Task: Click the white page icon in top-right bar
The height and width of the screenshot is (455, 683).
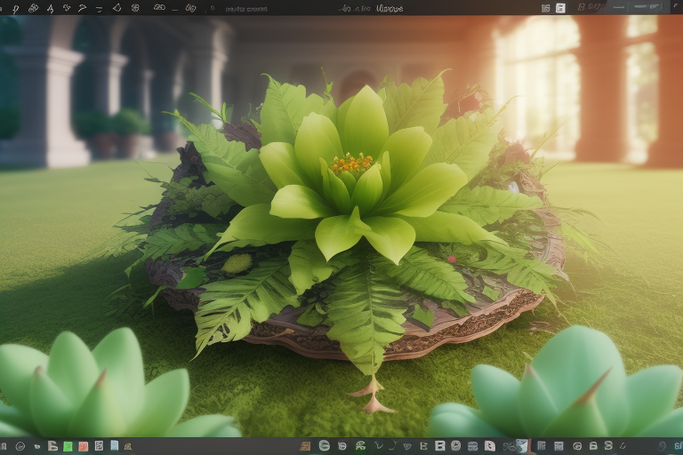Action: [x=560, y=8]
